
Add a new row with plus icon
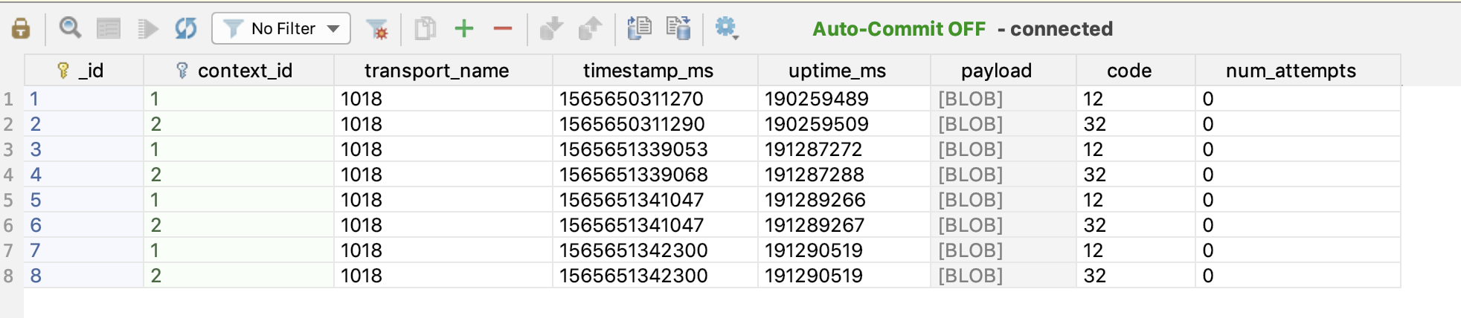pos(464,29)
